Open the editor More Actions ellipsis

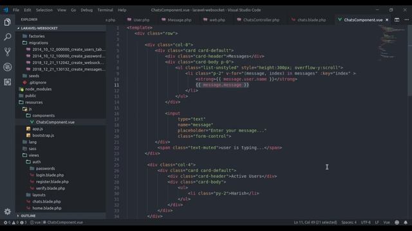point(406,20)
